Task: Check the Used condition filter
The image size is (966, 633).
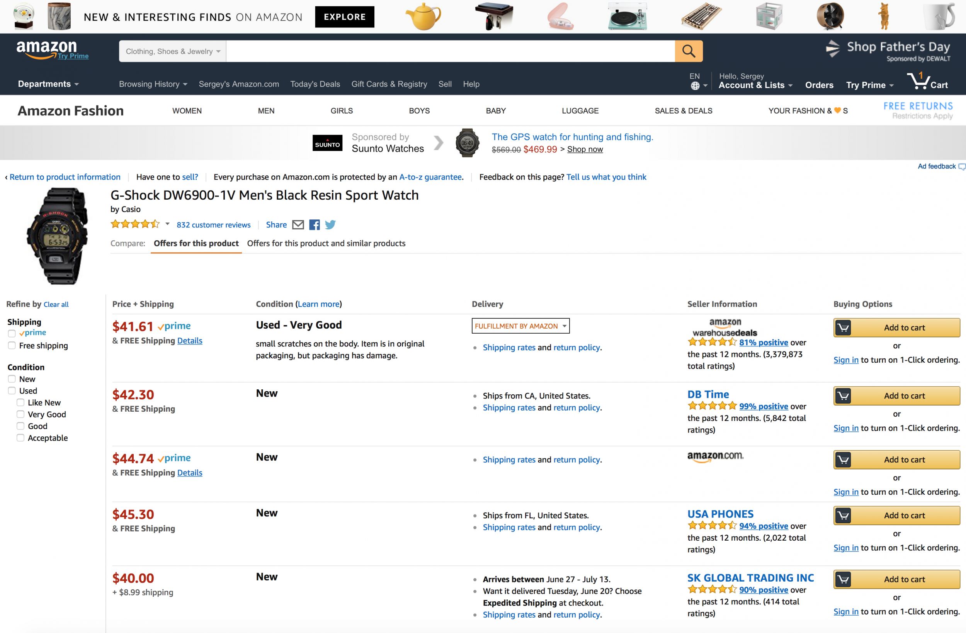Action: (12, 391)
